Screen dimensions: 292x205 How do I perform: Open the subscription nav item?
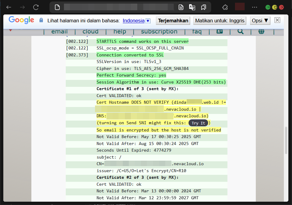(159, 31)
